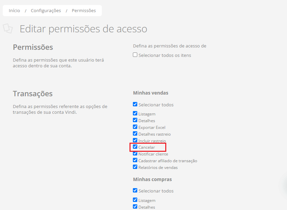Click 'Editar permissões de acesso' page title
This screenshot has width=287, height=210.
[83, 29]
